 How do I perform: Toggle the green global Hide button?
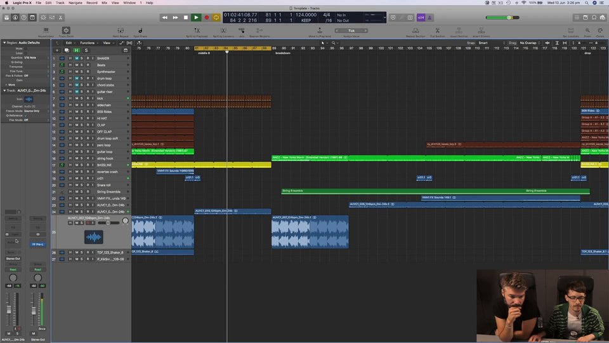click(x=77, y=50)
